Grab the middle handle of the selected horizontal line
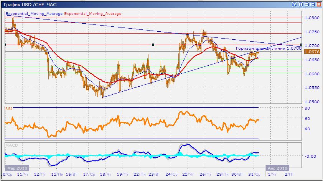The image size is (323, 181). tap(153, 45)
